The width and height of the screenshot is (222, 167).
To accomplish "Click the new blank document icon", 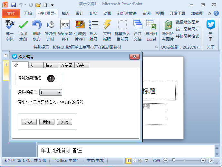I will point(45,5).
